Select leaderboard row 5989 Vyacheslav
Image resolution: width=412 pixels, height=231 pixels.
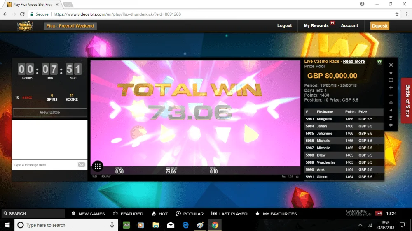pyautogui.click(x=344, y=162)
